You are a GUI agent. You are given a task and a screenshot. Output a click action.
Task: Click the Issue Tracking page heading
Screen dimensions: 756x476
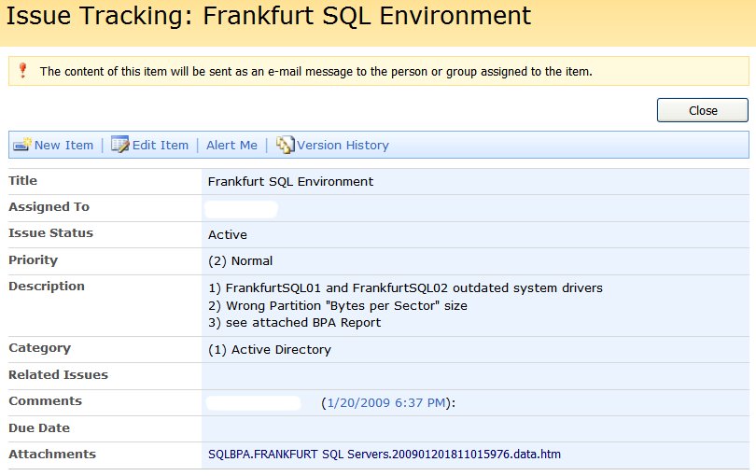point(268,16)
